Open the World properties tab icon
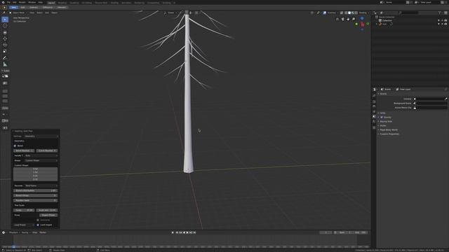Image resolution: width=449 pixels, height=252 pixels. [x=374, y=121]
